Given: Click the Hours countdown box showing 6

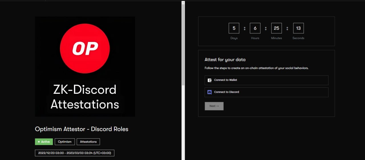Looking at the screenshot, I should pyautogui.click(x=255, y=28).
